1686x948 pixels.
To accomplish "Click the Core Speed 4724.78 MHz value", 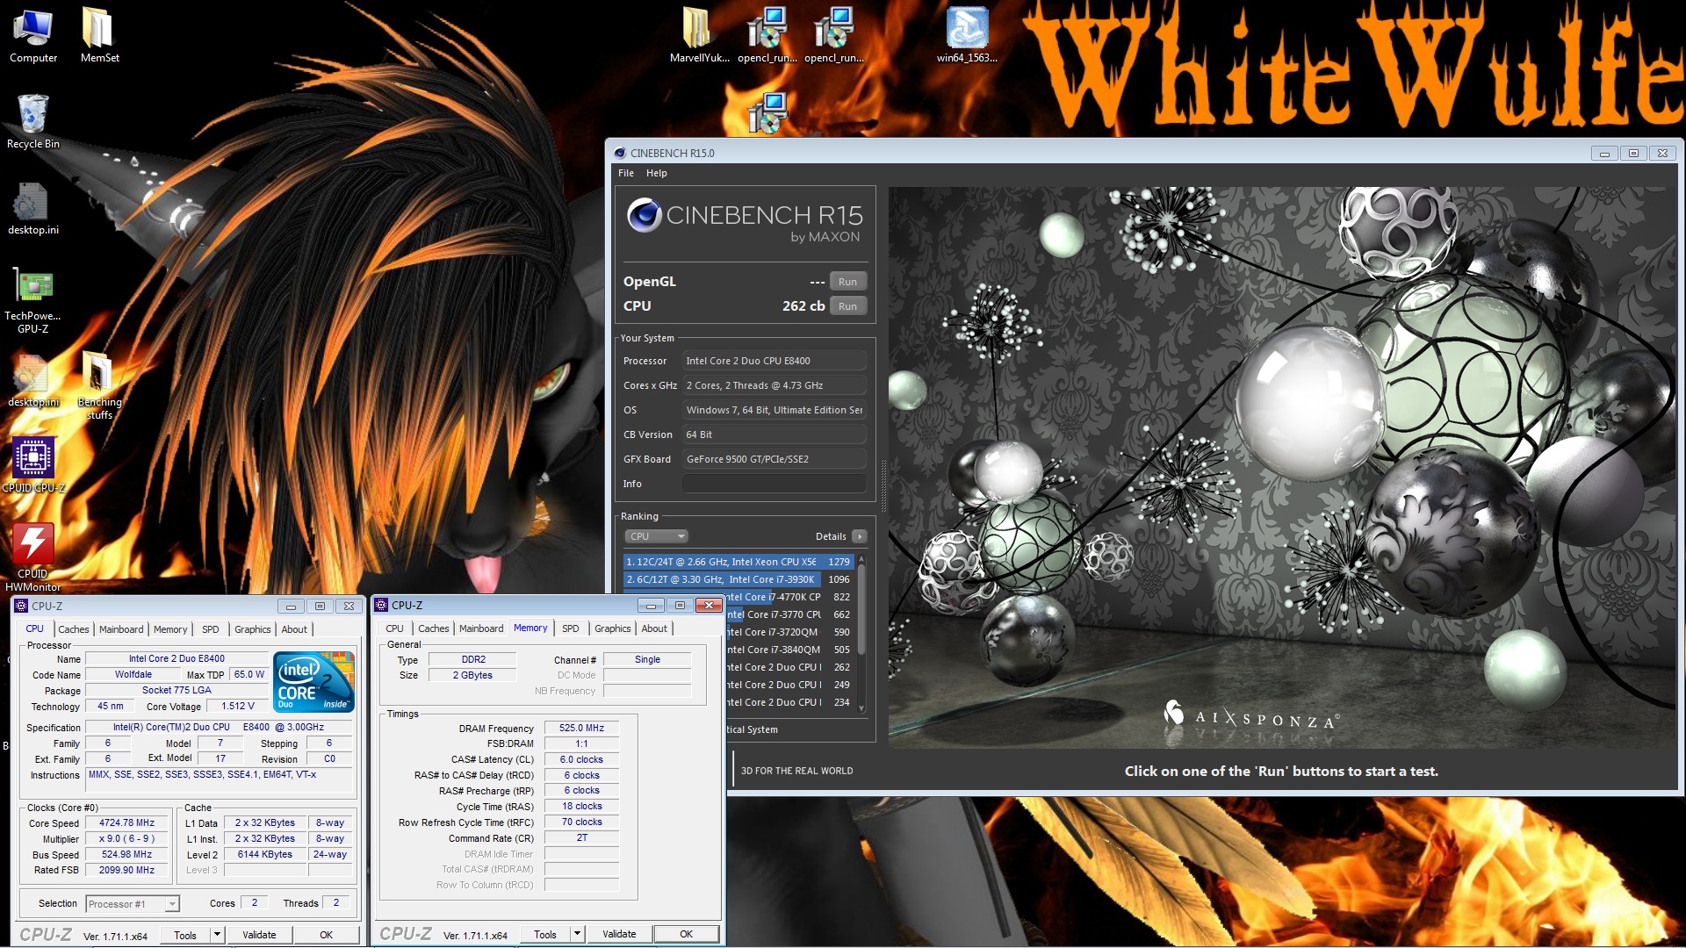I will pyautogui.click(x=126, y=822).
